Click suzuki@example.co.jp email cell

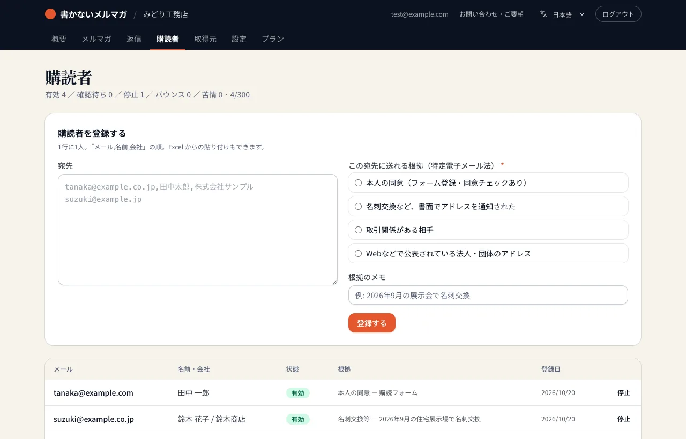tap(94, 419)
